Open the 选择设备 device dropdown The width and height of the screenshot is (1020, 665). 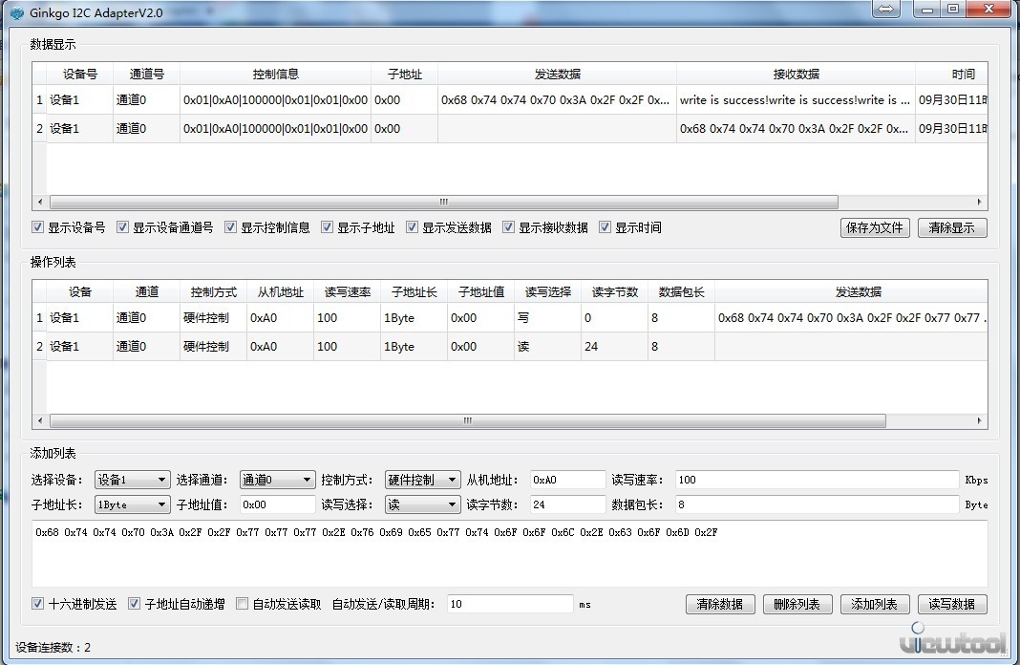[164, 480]
